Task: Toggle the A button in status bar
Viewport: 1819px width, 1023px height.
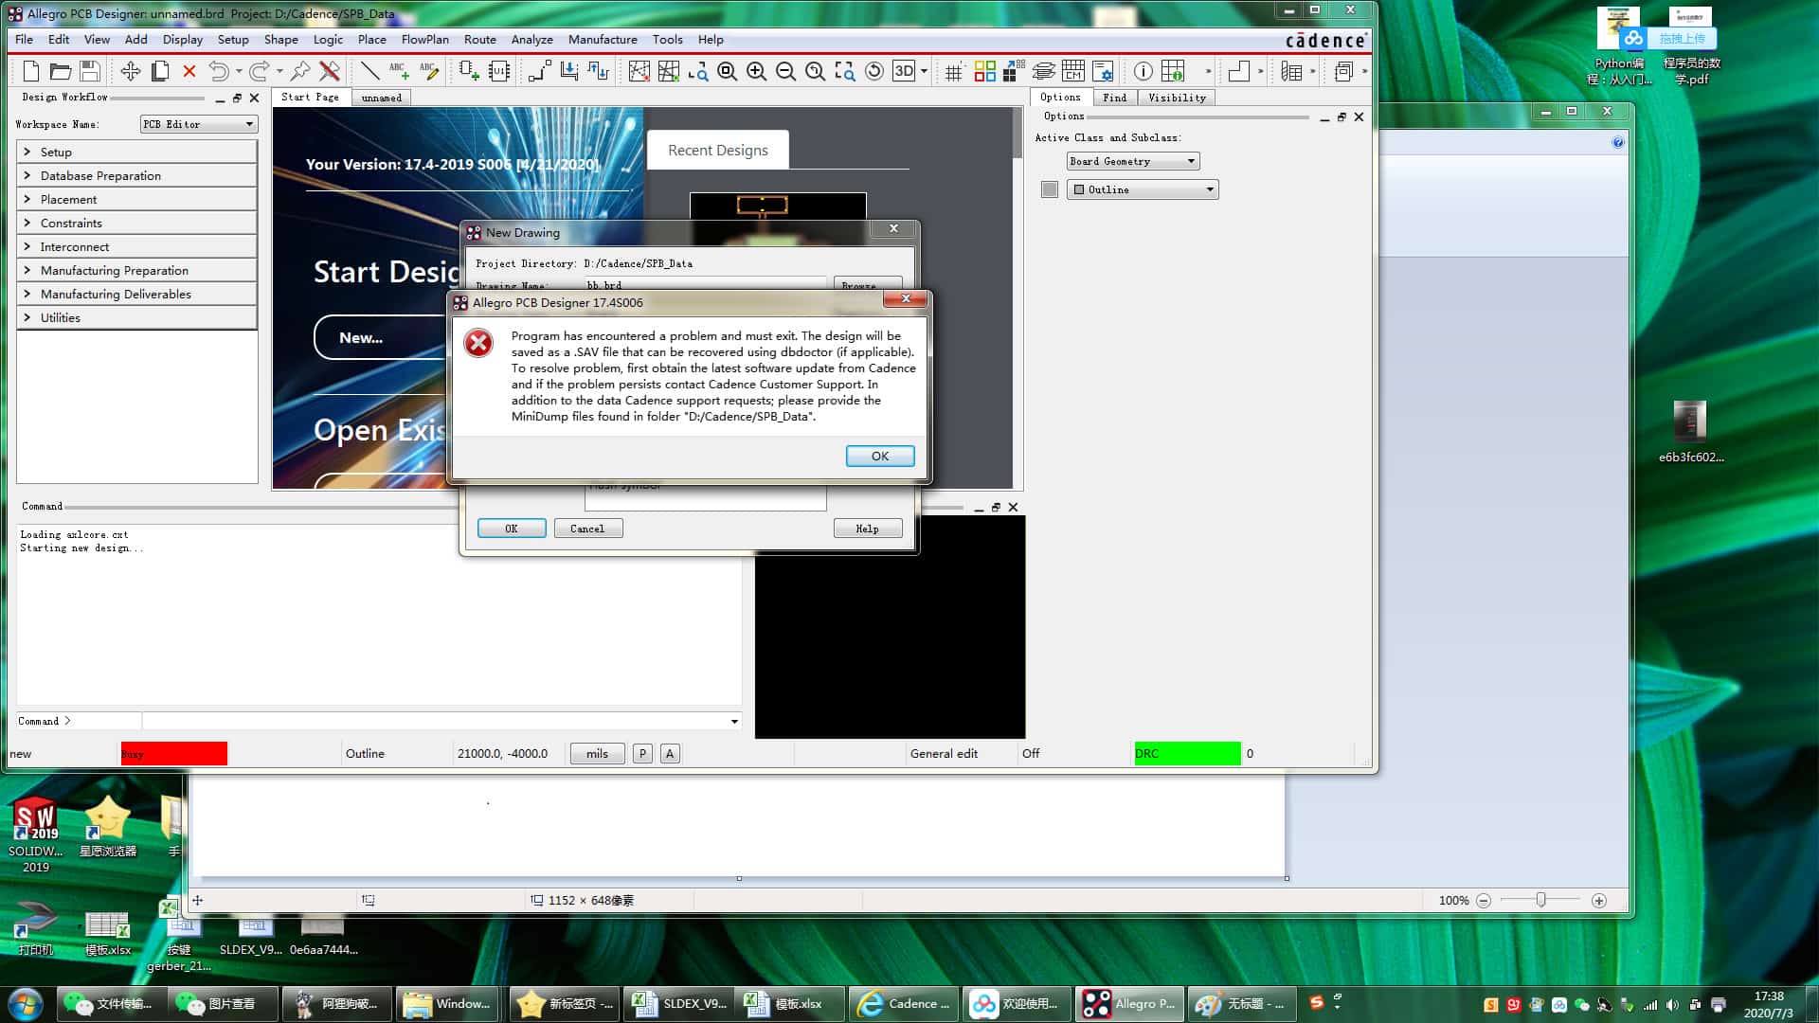Action: pyautogui.click(x=670, y=754)
